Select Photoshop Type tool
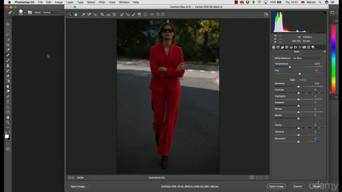The width and height of the screenshot is (342, 192). coord(8,102)
